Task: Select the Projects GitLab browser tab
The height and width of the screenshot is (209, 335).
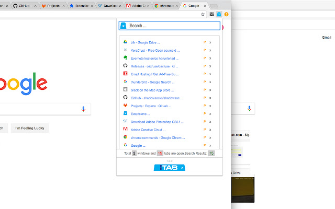Action: point(53,6)
